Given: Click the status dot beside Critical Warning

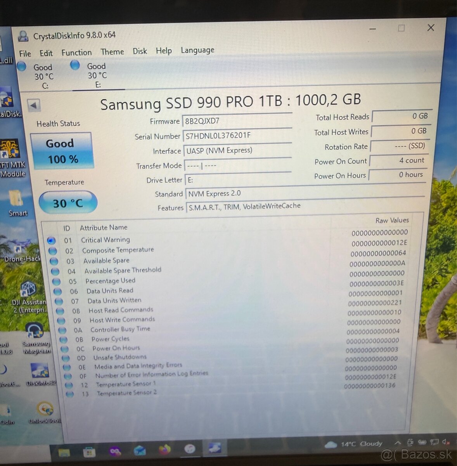Looking at the screenshot, I should coord(51,241).
